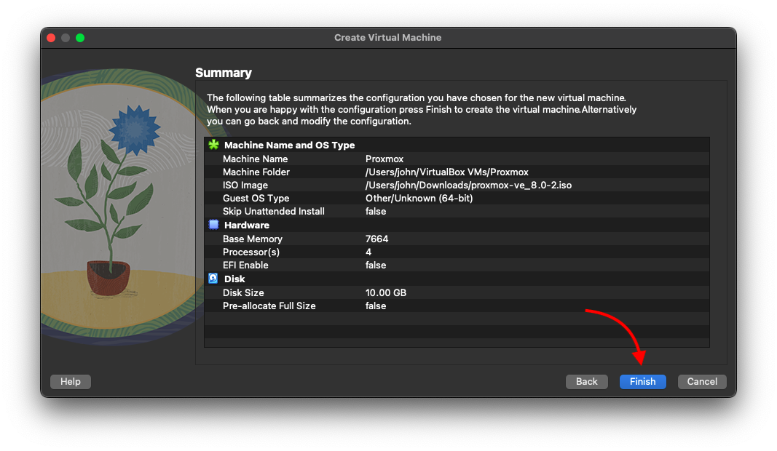Image resolution: width=777 pixels, height=451 pixels.
Task: Click the Finish button
Action: click(643, 382)
